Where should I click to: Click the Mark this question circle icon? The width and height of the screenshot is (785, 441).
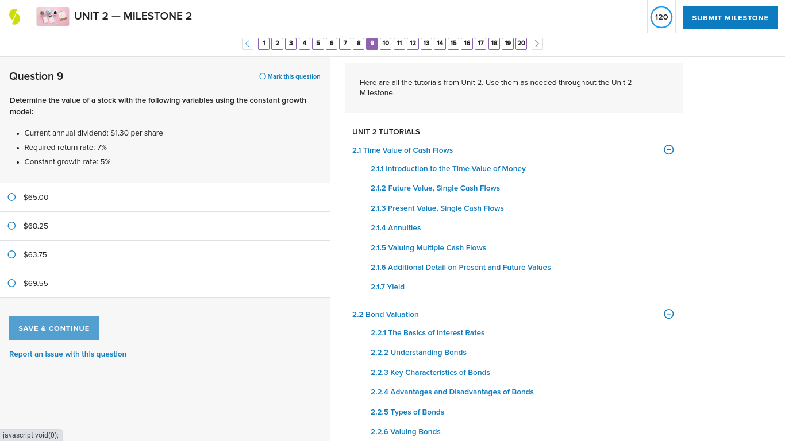(263, 76)
